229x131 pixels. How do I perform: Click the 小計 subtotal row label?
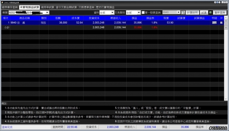pos(7,27)
